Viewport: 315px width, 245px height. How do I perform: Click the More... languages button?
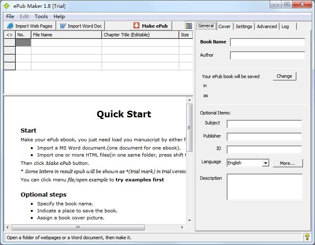click(287, 163)
